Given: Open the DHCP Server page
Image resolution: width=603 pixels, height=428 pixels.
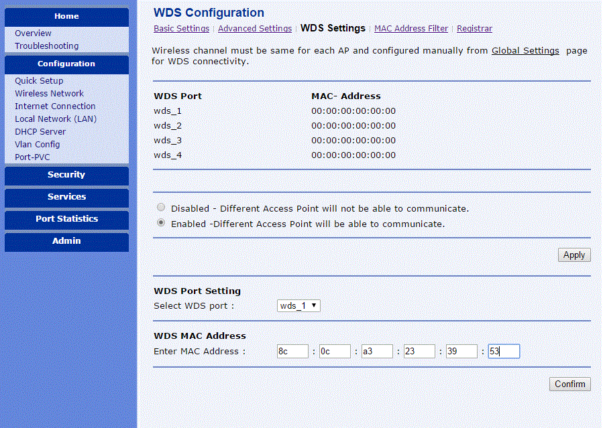Looking at the screenshot, I should click(40, 132).
